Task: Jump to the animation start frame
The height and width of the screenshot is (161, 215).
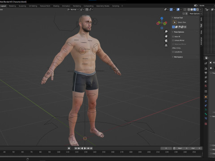Action: click(x=76, y=148)
